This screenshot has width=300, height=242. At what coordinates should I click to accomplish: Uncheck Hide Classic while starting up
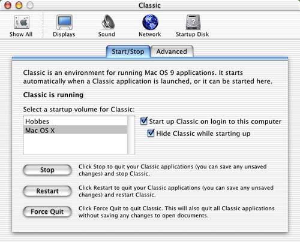(151, 133)
